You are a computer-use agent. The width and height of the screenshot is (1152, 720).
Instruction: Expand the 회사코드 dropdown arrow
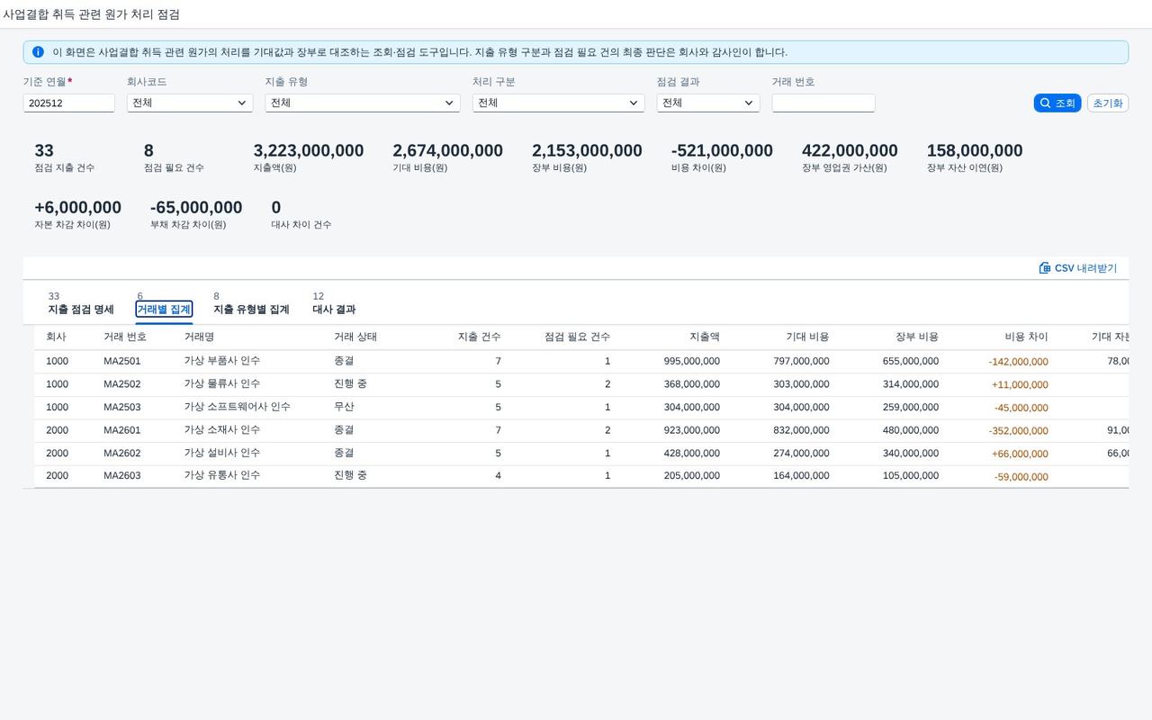coord(241,103)
